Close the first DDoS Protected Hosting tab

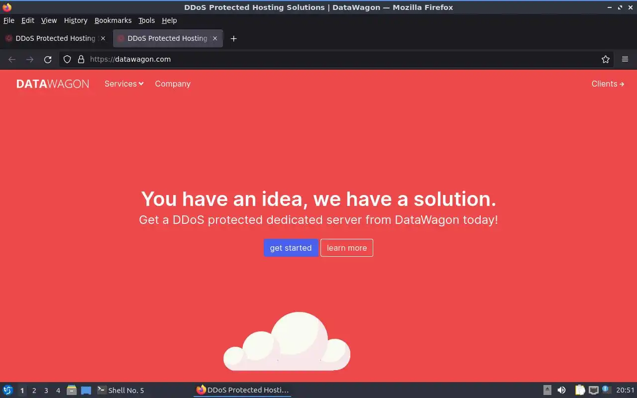pos(103,38)
